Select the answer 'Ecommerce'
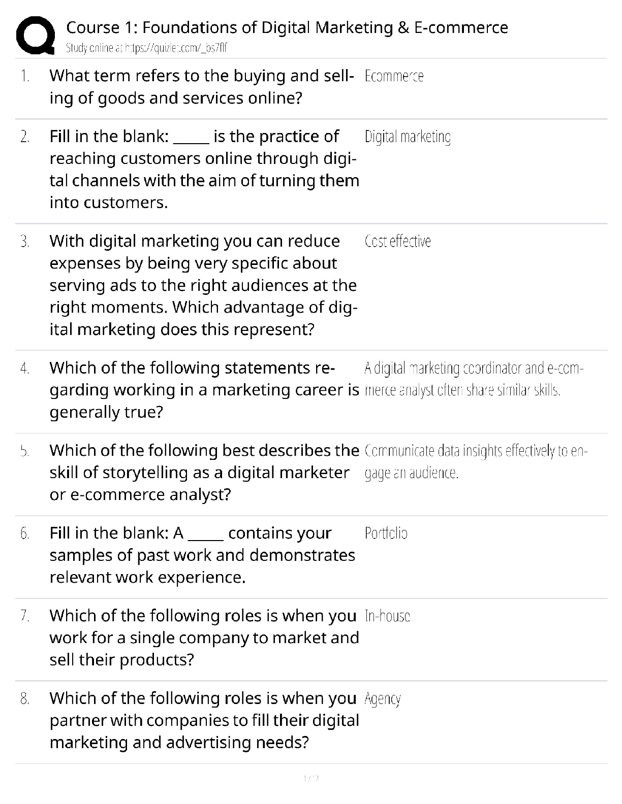The height and width of the screenshot is (804, 622). click(x=394, y=76)
